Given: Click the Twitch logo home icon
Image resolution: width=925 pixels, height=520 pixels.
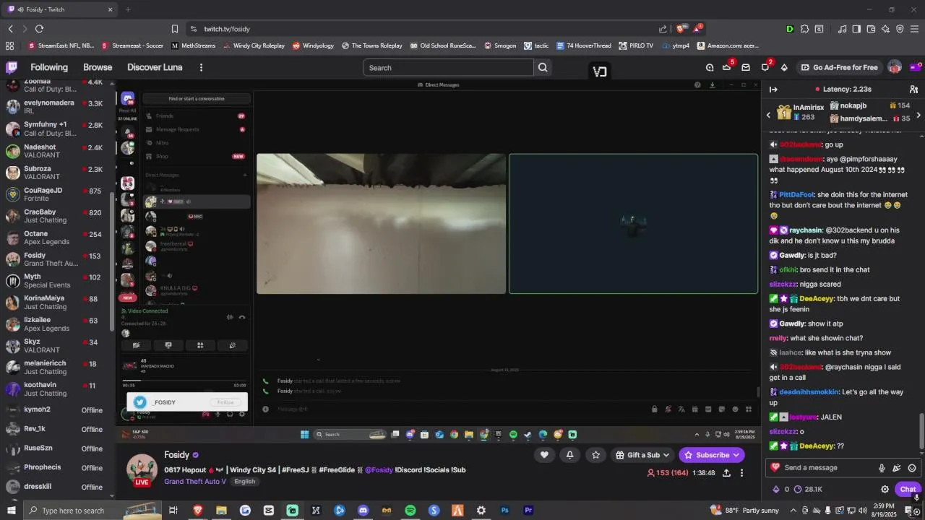Looking at the screenshot, I should click(12, 67).
